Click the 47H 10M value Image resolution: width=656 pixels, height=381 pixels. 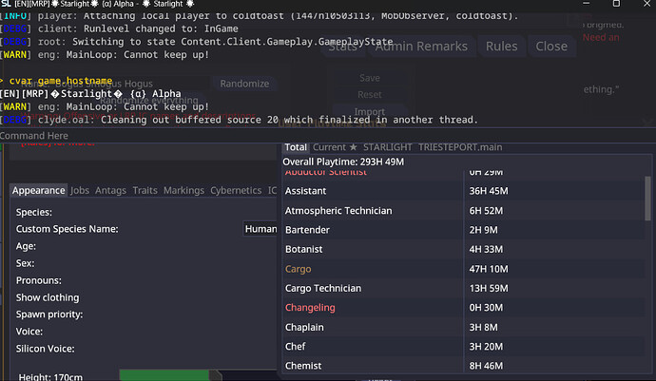[489, 269]
